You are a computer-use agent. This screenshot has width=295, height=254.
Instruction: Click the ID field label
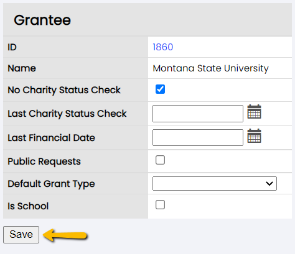(12, 47)
